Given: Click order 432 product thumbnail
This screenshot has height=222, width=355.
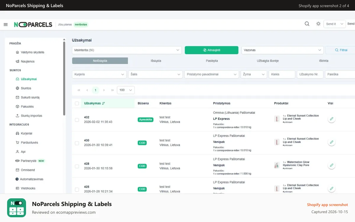Looking at the screenshot, I should [277, 119].
